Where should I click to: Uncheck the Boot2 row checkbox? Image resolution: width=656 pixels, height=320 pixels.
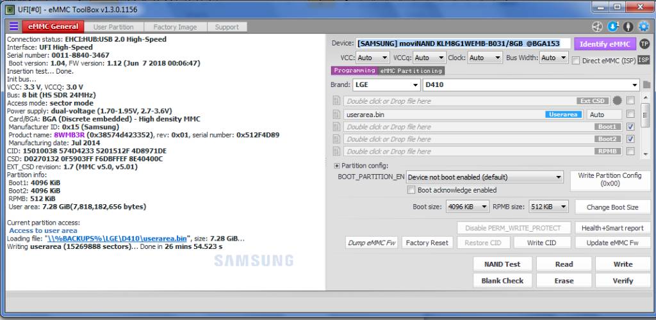pyautogui.click(x=630, y=139)
